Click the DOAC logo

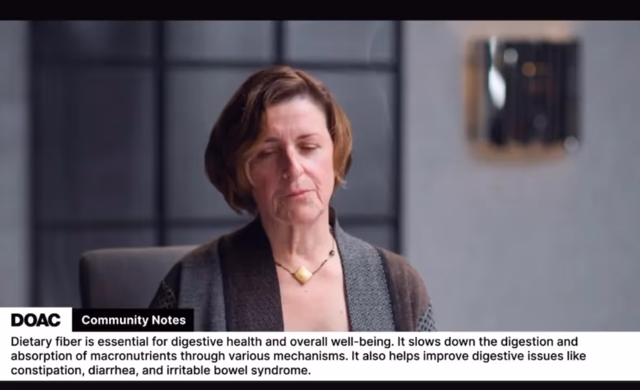point(35,320)
